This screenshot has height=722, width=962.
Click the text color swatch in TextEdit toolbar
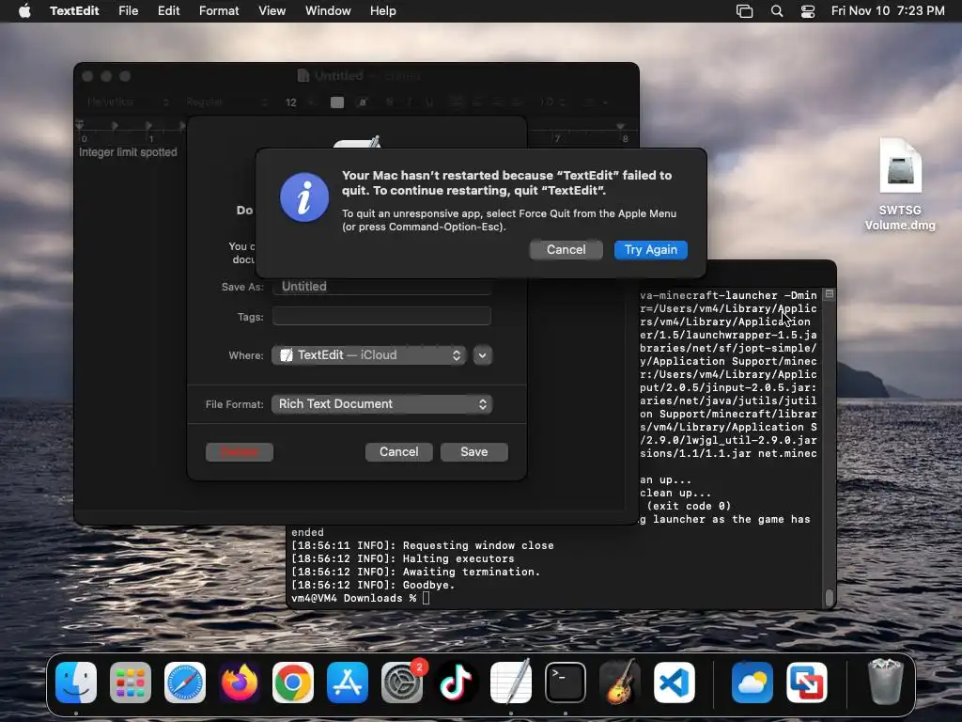(337, 102)
